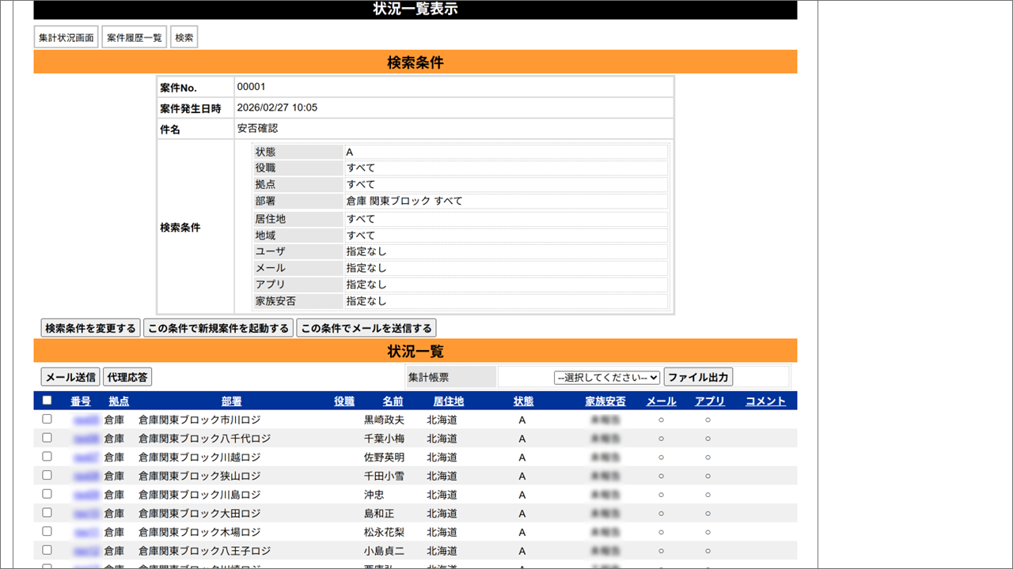Sort by 家族安否 column
This screenshot has height=569, width=1013.
pos(604,401)
